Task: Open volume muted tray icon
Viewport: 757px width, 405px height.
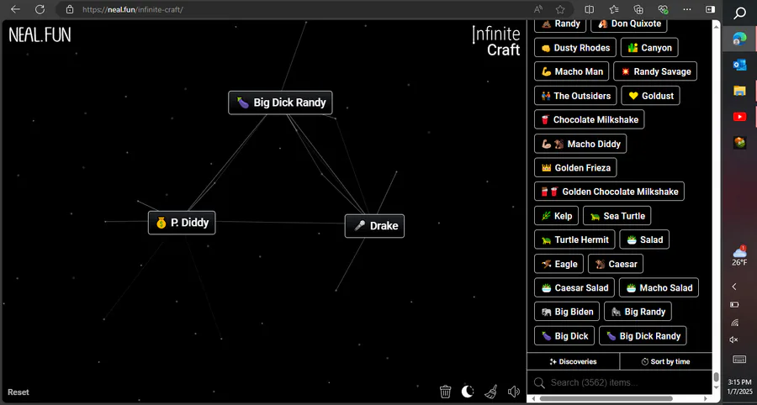Action: click(x=733, y=340)
